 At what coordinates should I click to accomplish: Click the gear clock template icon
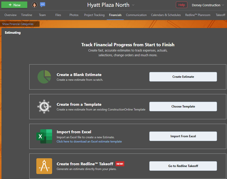[x=44, y=106]
